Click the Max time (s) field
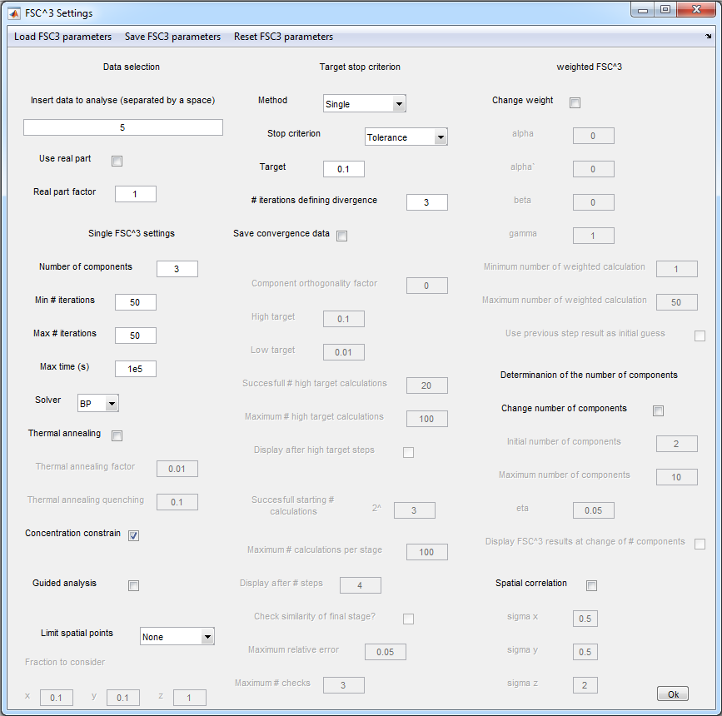This screenshot has height=716, width=722. pyautogui.click(x=136, y=369)
